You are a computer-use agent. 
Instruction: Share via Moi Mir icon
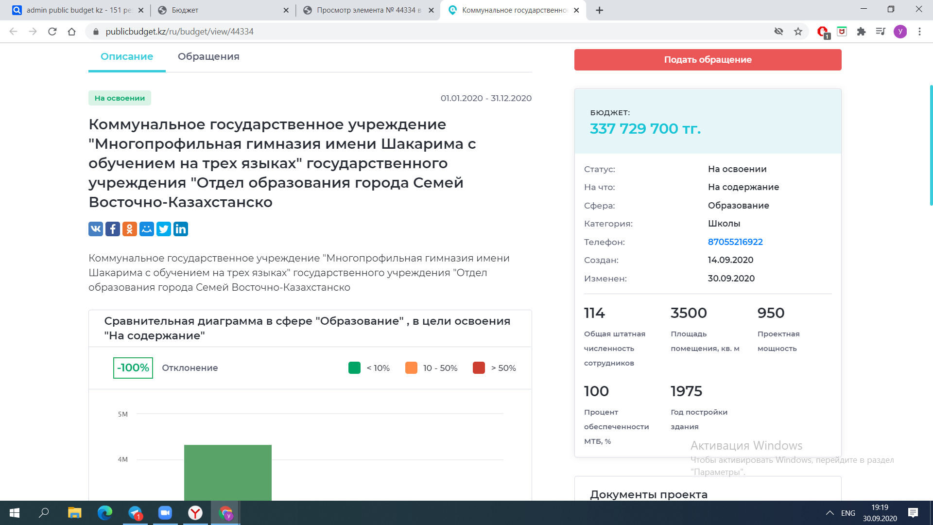(147, 229)
